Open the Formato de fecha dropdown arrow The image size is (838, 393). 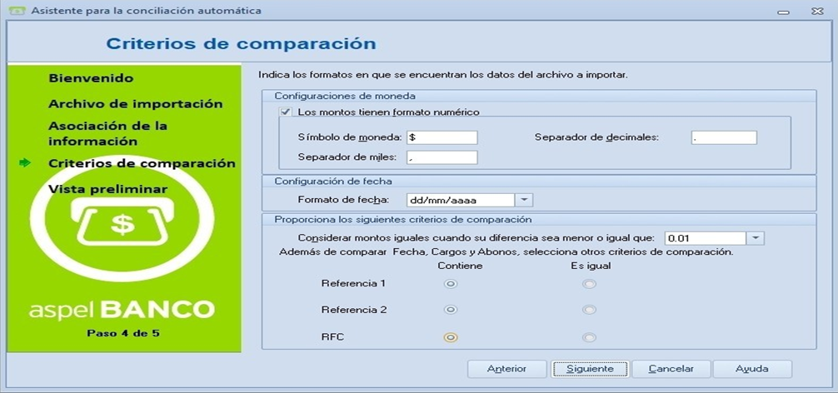[x=524, y=200]
